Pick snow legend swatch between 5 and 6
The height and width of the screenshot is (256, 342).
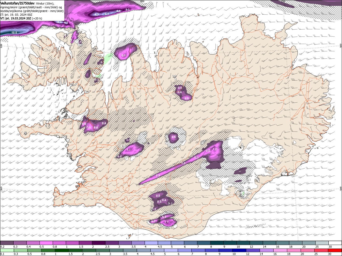tap(178, 243)
